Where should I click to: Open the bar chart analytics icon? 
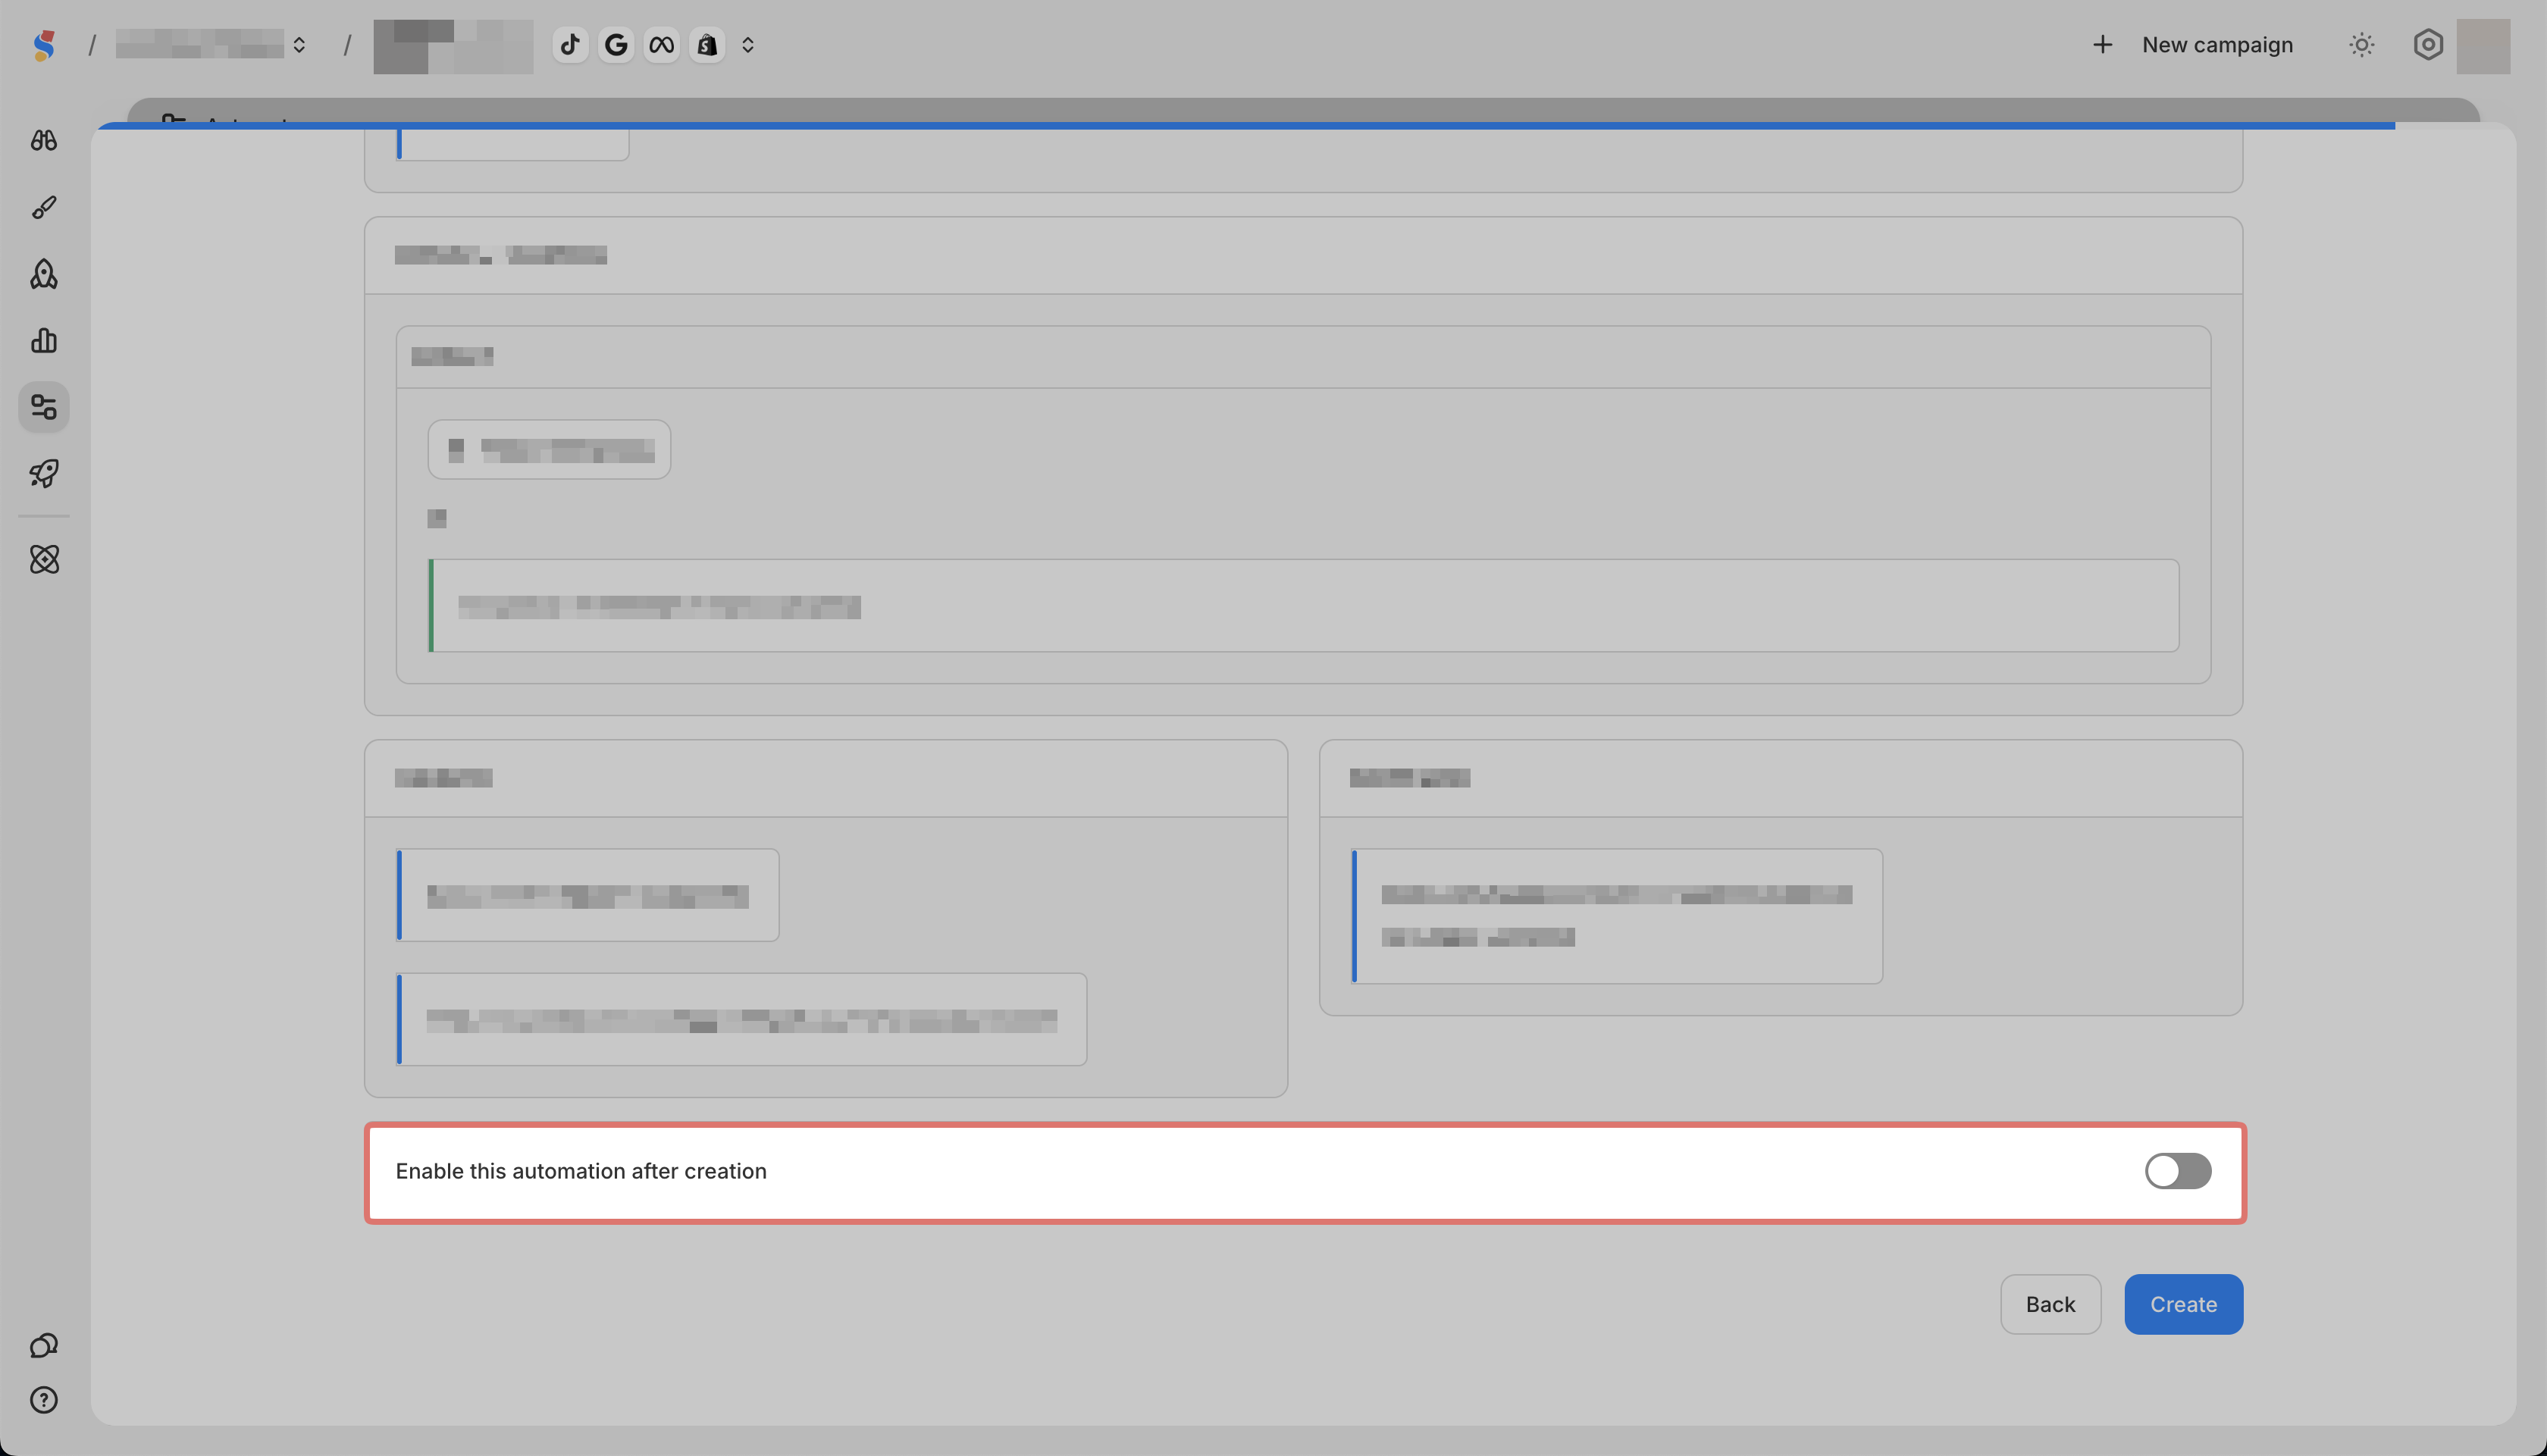point(44,341)
